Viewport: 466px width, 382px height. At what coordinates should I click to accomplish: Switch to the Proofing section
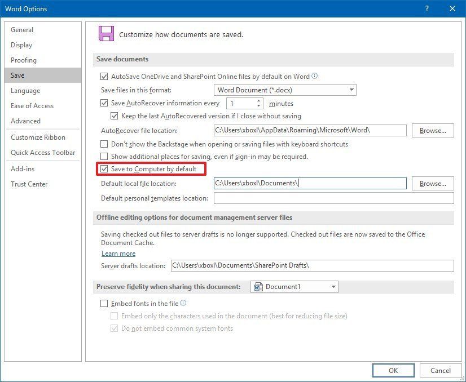pos(24,60)
